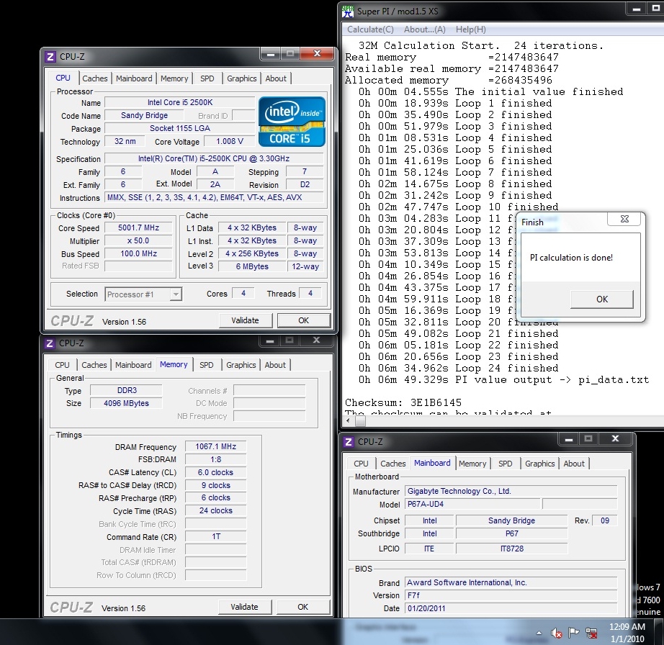Click Validate in the CPU-Z memory timings window
Image resolution: width=664 pixels, height=645 pixels.
click(x=244, y=607)
